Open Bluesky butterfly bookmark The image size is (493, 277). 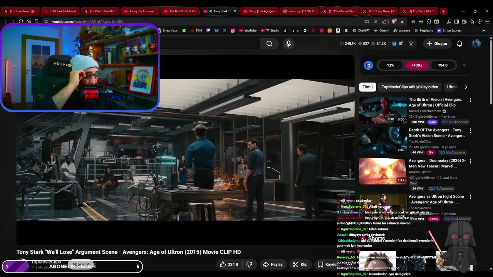point(216,30)
